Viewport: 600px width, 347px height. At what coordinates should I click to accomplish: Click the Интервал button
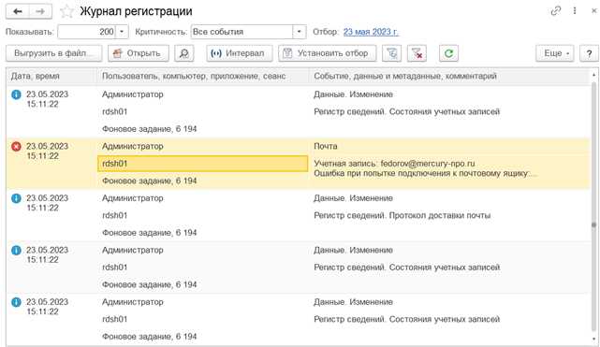tap(240, 53)
